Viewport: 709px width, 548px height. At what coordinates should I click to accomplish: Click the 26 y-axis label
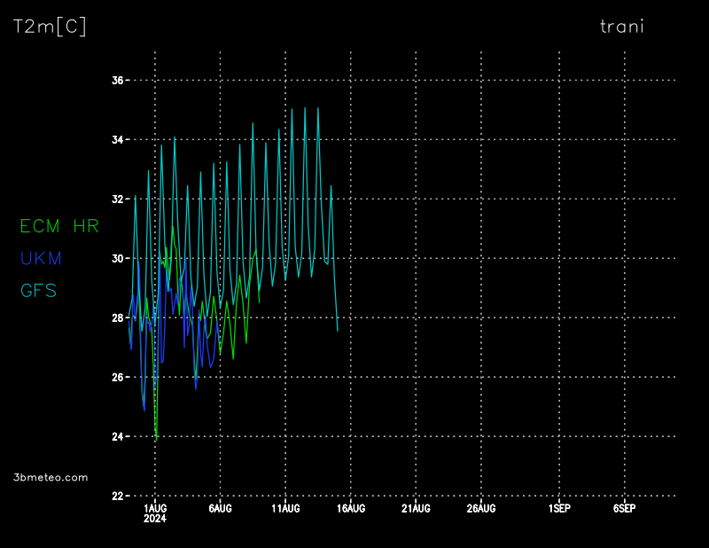coord(117,378)
